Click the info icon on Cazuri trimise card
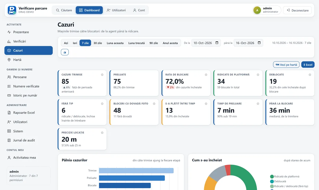Image resolution: width=319 pixels, height=190 pixels. 102,75
